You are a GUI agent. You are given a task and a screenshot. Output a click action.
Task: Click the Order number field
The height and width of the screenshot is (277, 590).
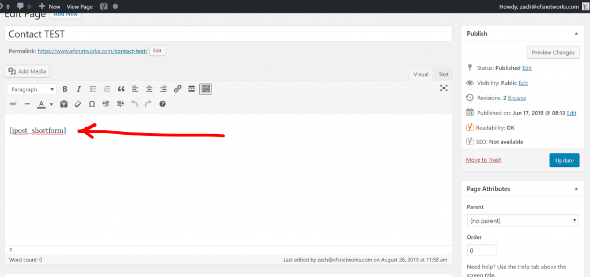(x=482, y=251)
